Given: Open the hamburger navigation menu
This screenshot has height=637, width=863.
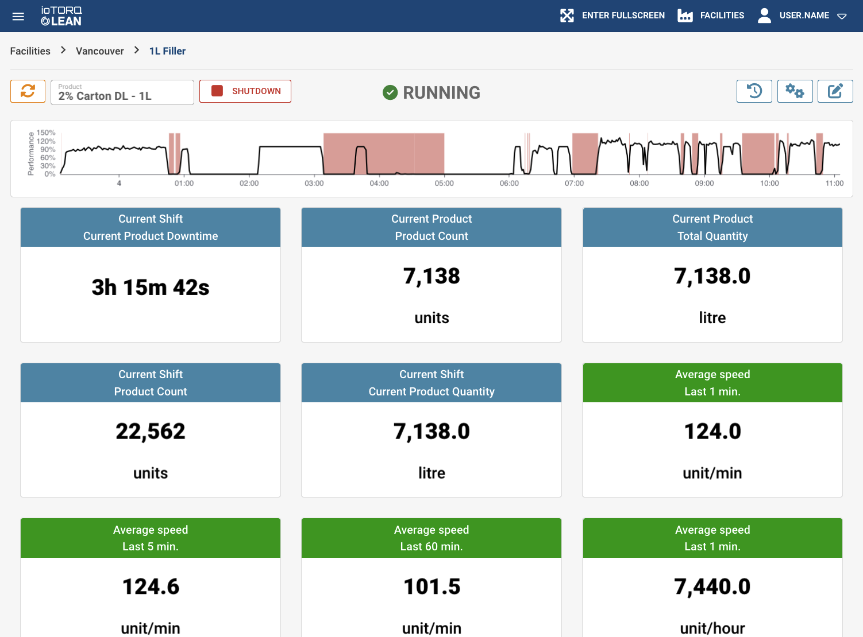Looking at the screenshot, I should coord(18,16).
